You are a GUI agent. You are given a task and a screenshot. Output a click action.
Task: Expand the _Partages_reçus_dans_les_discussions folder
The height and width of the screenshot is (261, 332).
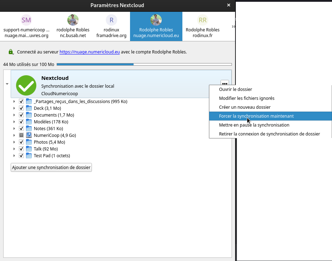pyautogui.click(x=14, y=102)
